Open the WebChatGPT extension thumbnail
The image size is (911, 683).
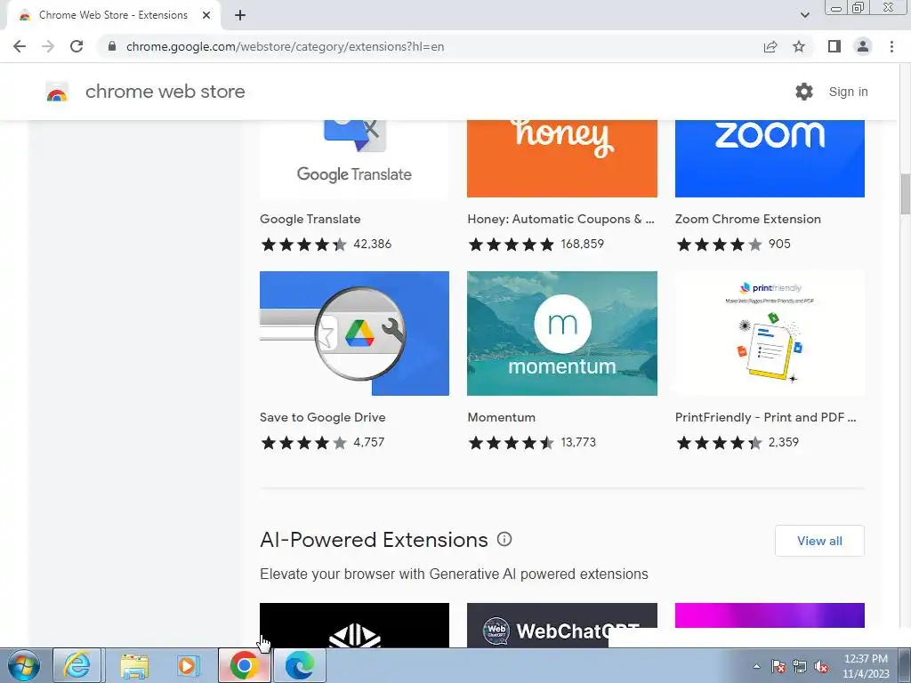pyautogui.click(x=562, y=625)
